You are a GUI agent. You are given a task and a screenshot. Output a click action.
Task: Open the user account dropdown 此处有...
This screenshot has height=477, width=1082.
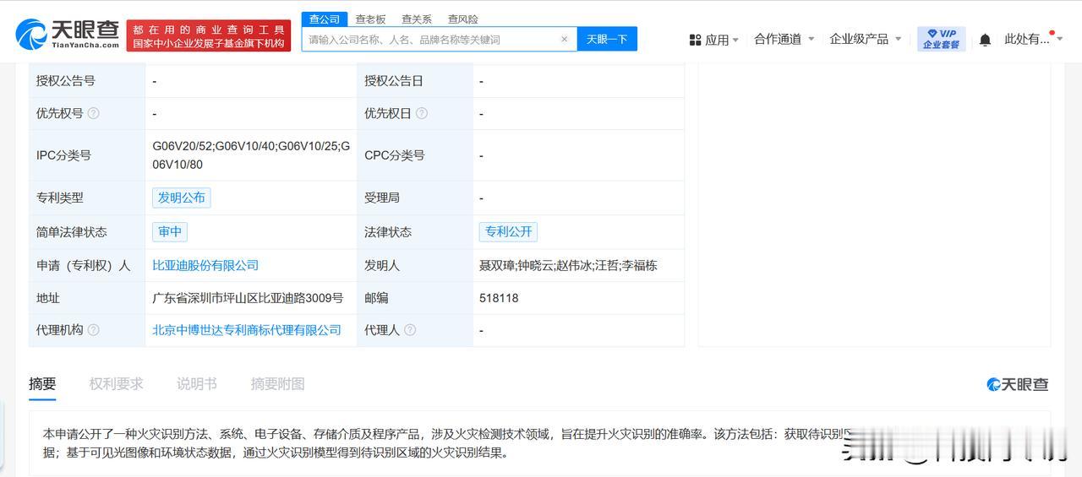pos(1033,39)
